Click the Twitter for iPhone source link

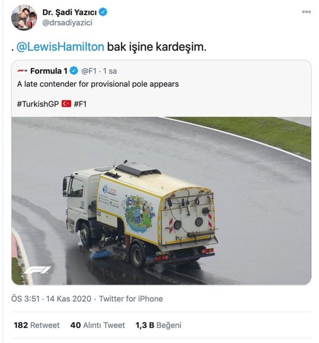131,299
